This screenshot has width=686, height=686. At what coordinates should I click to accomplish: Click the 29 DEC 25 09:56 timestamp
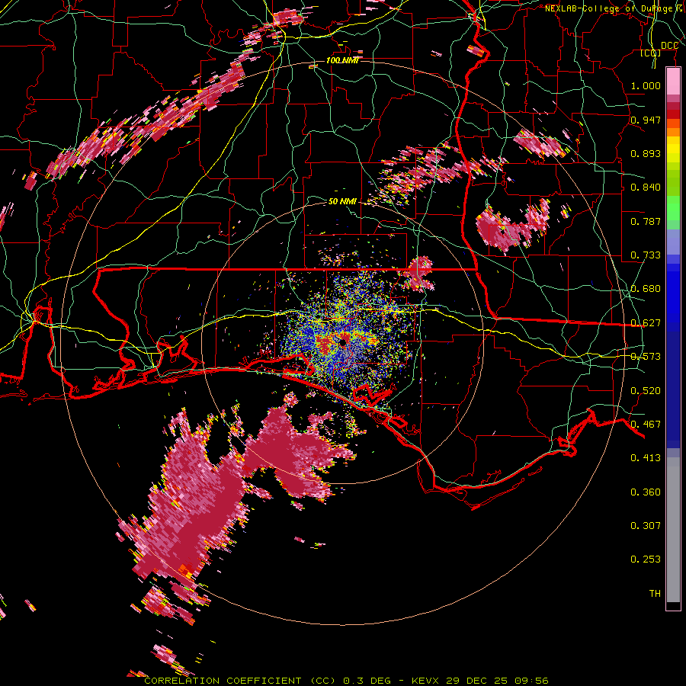coord(497,681)
